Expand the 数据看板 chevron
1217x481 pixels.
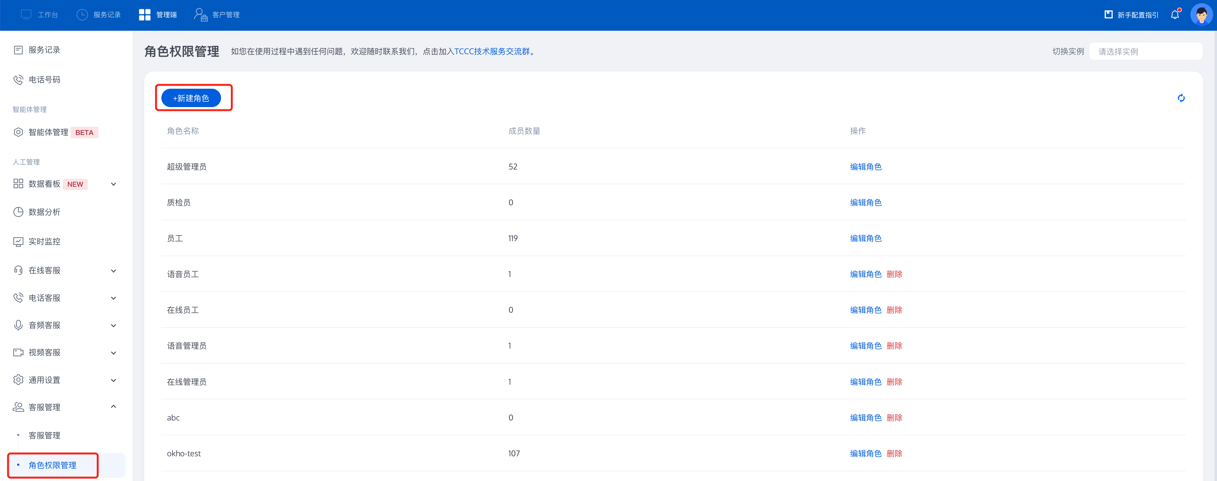[114, 184]
